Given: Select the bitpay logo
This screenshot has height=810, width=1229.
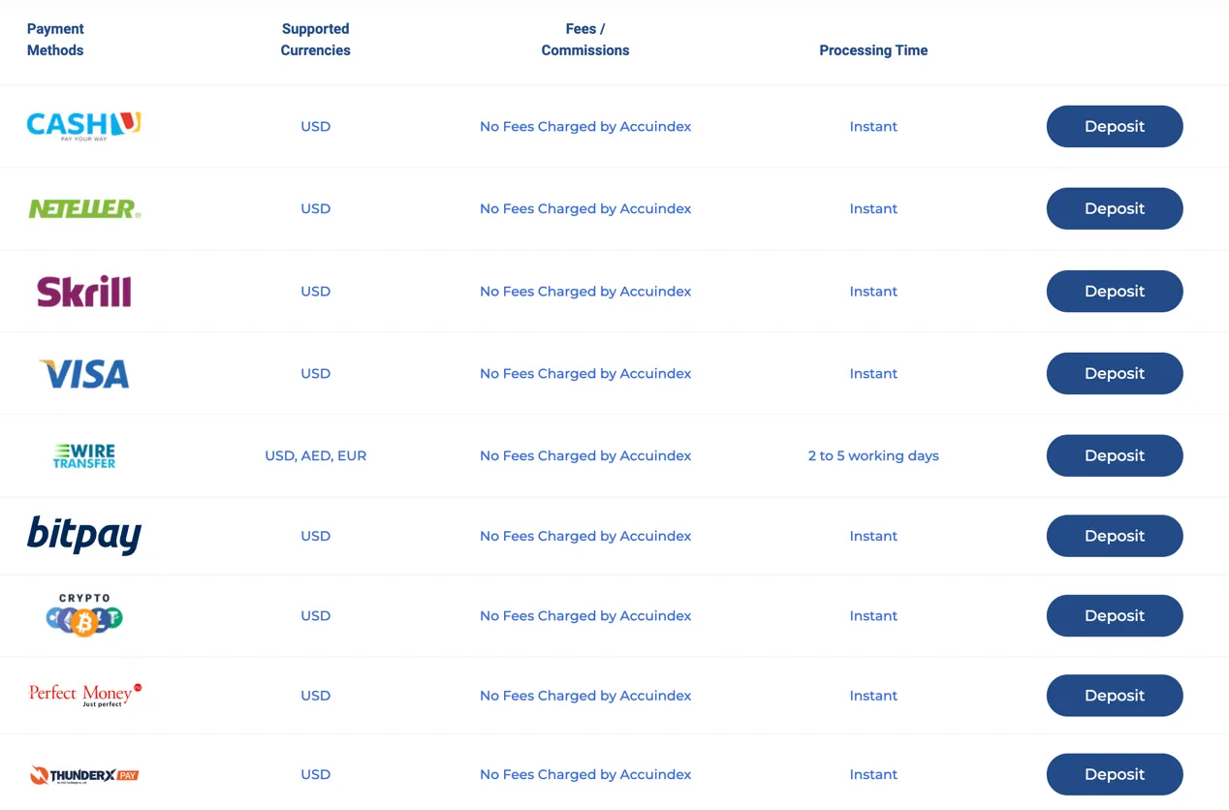Looking at the screenshot, I should tap(84, 536).
